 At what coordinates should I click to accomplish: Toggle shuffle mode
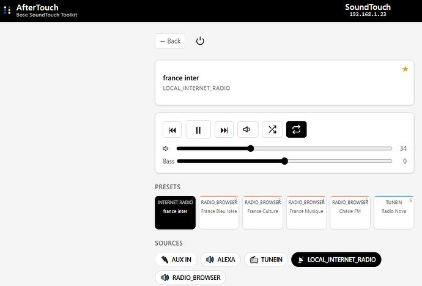pyautogui.click(x=272, y=130)
